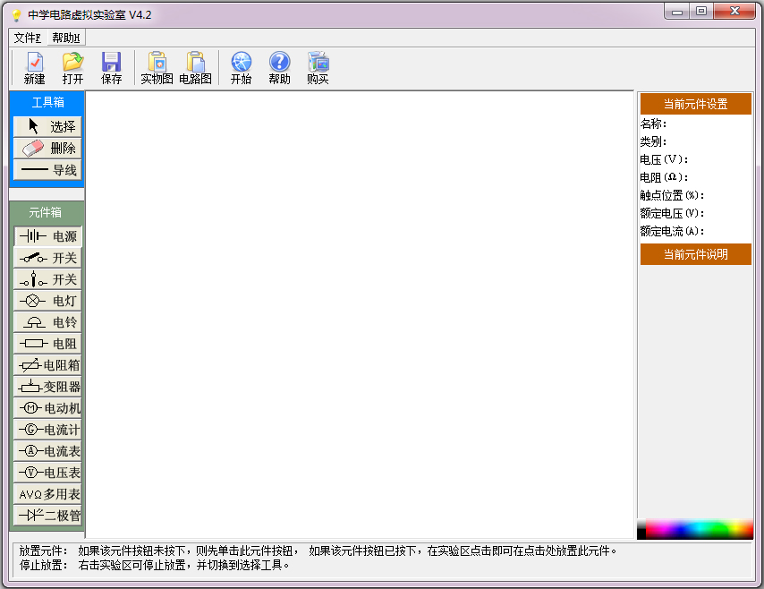The width and height of the screenshot is (764, 589).
Task: Select the 电动机 motor component
Action: 47,408
